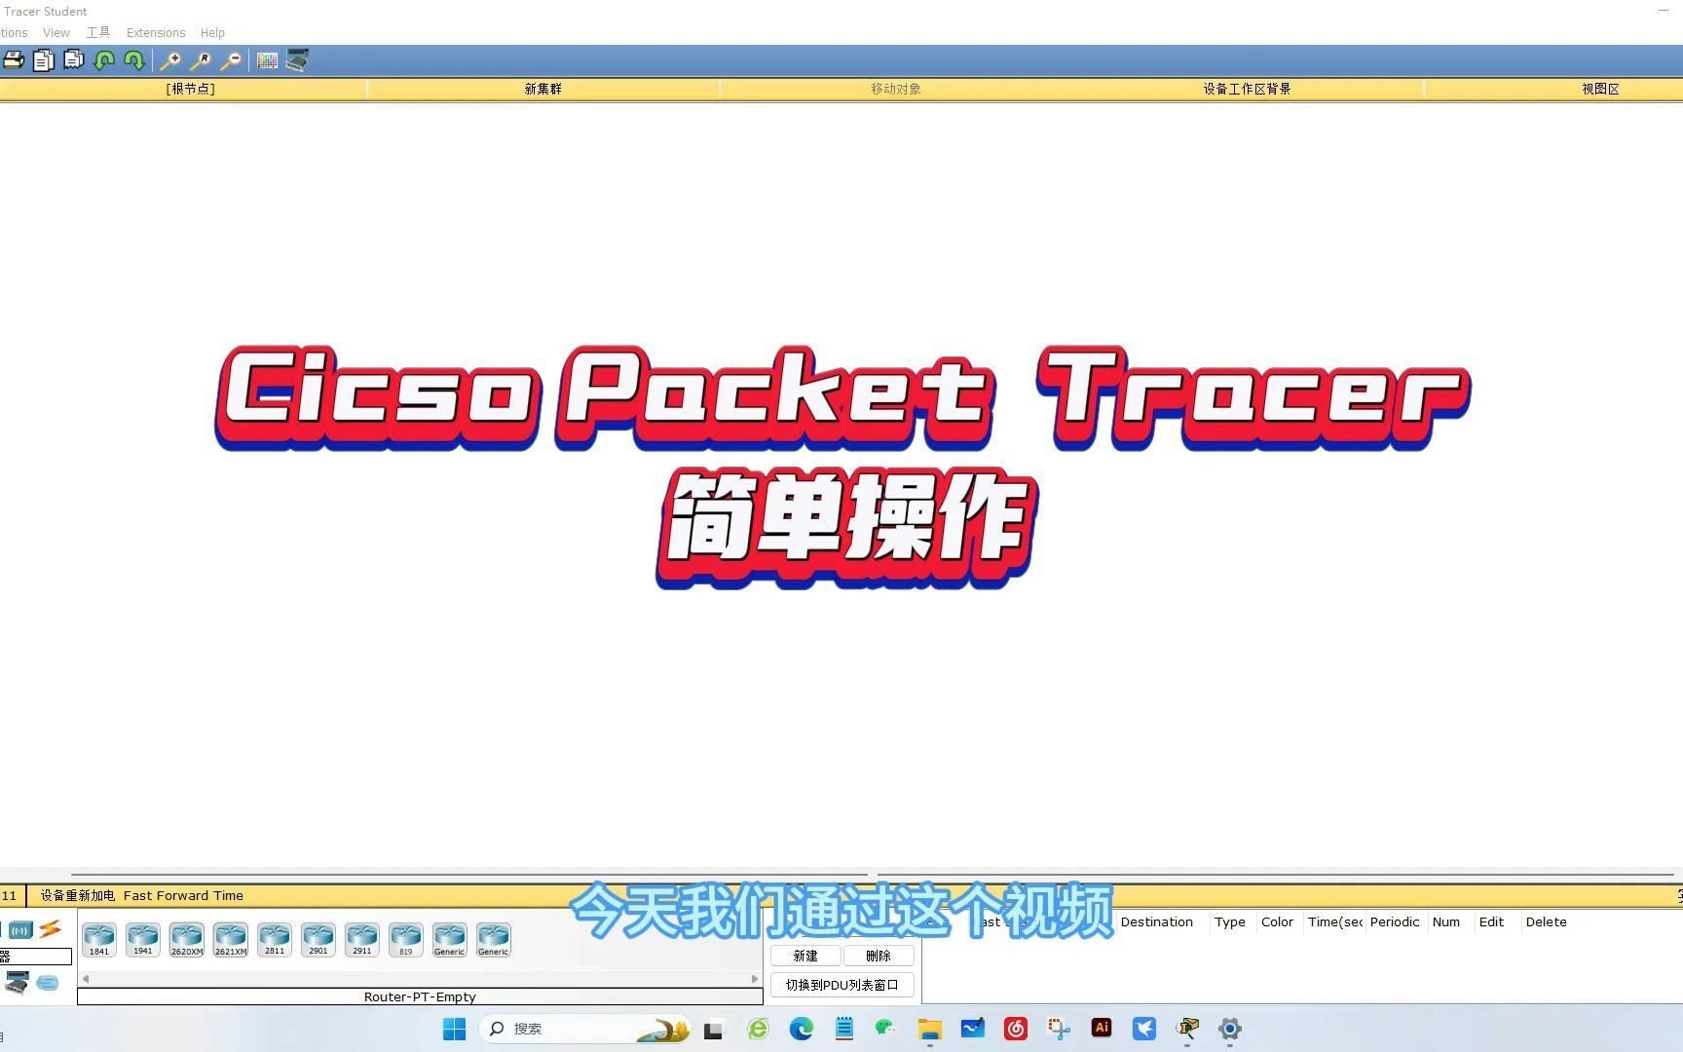Click 新集群 to create a cluster
The height and width of the screenshot is (1052, 1683).
543,89
